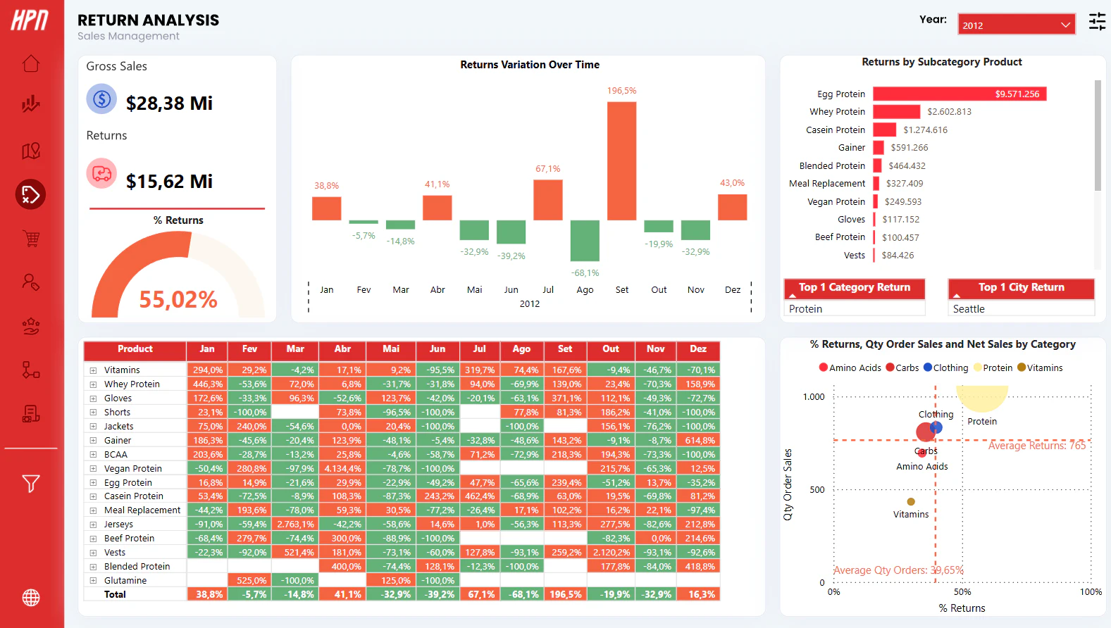This screenshot has width=1111, height=628.
Task: Open the map view icon in sidebar
Action: click(x=31, y=151)
